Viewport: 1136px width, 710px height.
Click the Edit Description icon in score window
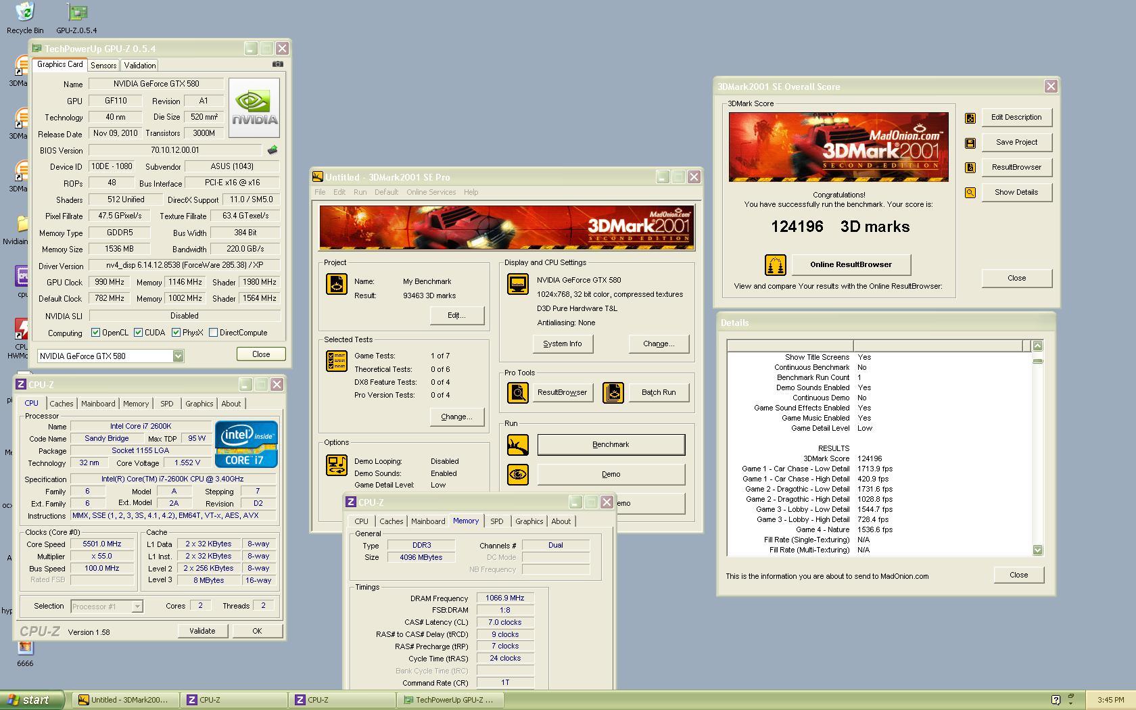(970, 118)
